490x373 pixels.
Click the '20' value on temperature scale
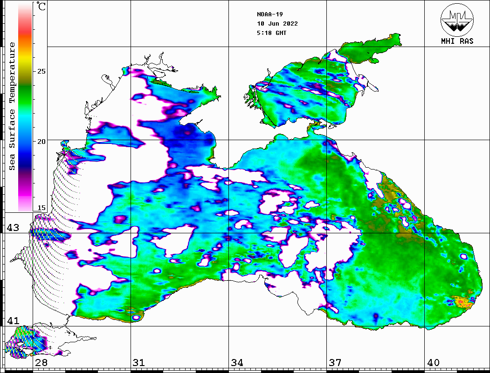pyautogui.click(x=41, y=142)
